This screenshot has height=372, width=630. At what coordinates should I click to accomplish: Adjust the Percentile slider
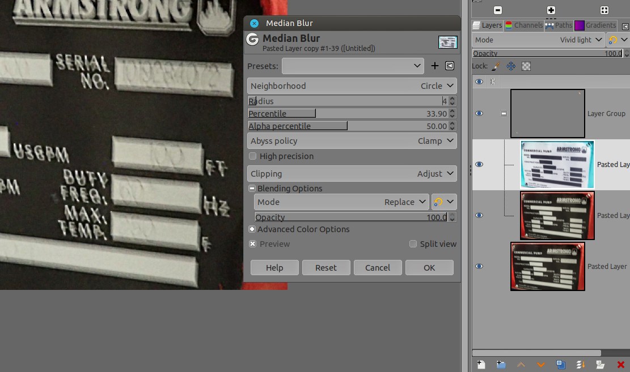coord(348,114)
